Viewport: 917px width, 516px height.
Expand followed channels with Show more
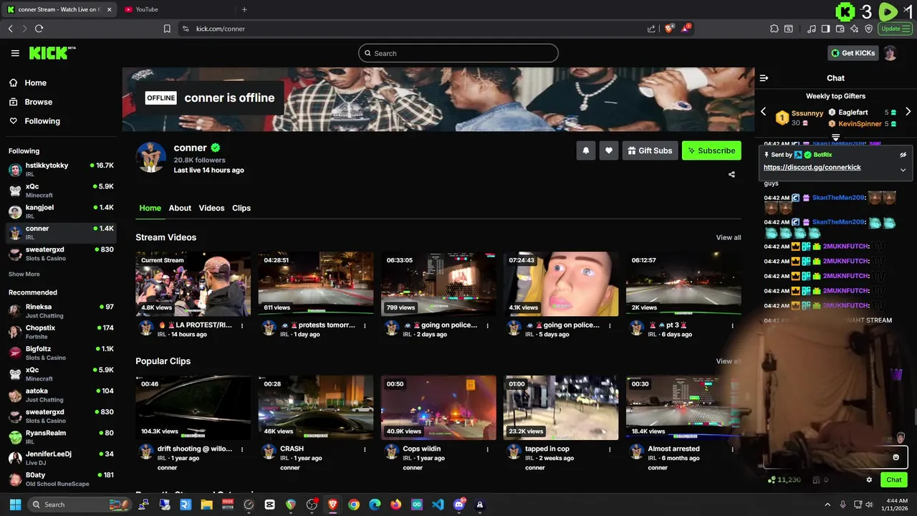coord(24,274)
